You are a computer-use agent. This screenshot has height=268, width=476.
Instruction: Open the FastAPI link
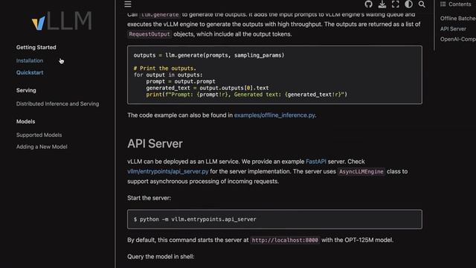point(315,162)
